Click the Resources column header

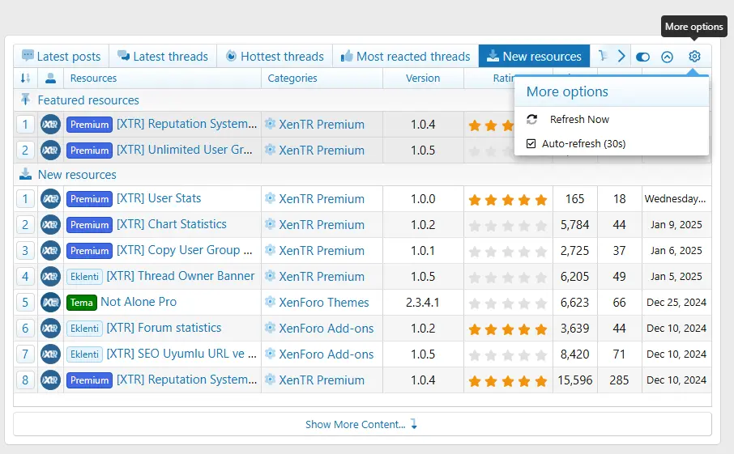click(94, 78)
